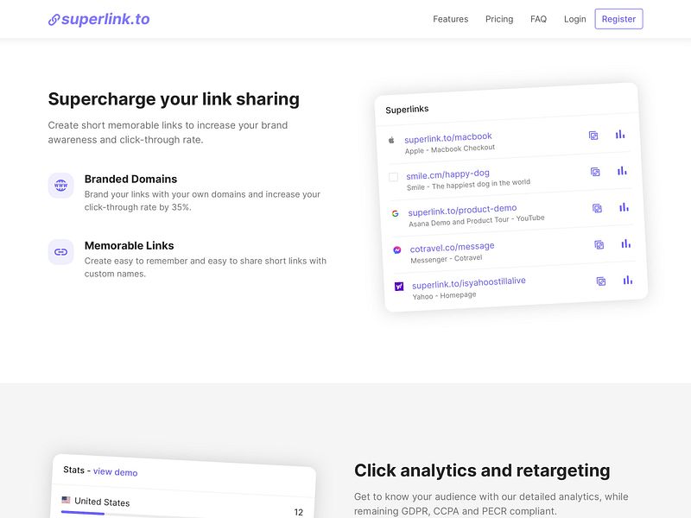Viewport: 691px width, 518px height.
Task: Open the Login nav link
Action: pyautogui.click(x=574, y=19)
